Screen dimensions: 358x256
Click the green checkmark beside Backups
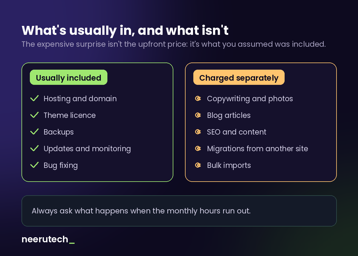coord(35,132)
